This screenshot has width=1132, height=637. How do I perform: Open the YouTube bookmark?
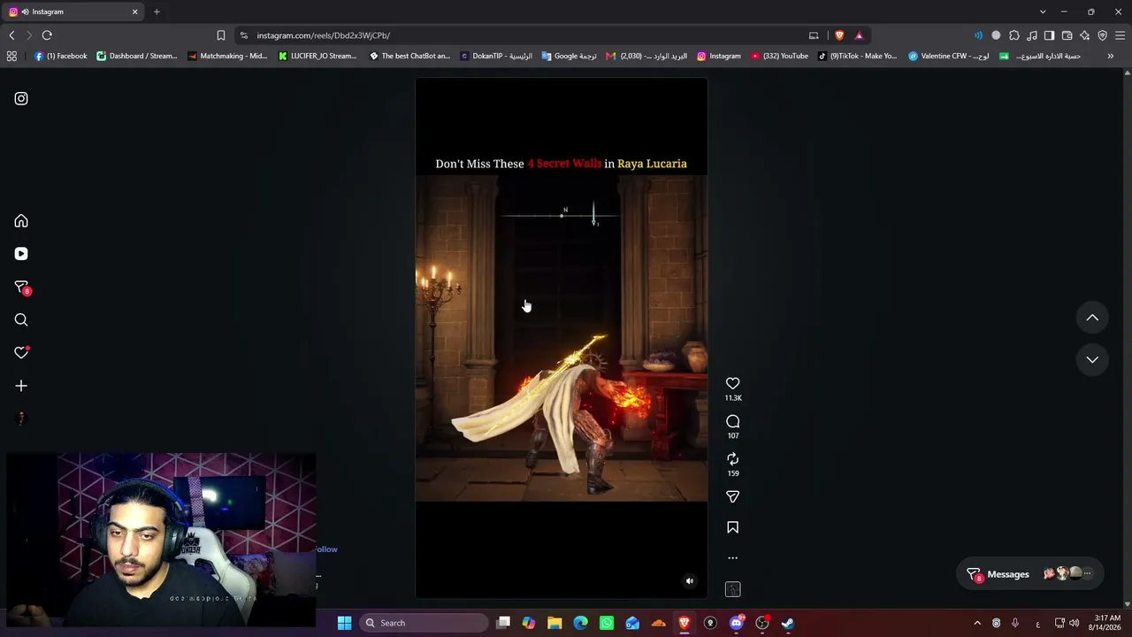[x=779, y=56]
